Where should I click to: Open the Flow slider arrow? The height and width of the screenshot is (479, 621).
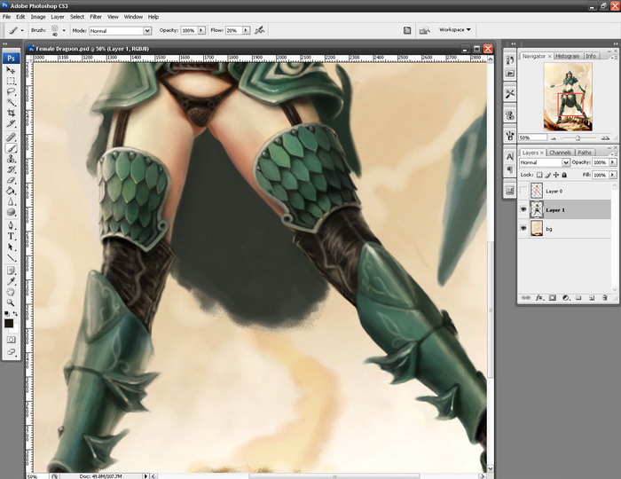(x=246, y=30)
